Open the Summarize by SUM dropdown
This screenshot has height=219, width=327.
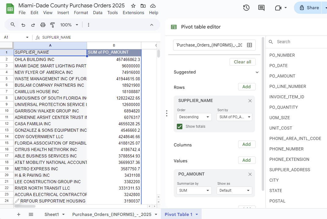pyautogui.click(x=194, y=191)
